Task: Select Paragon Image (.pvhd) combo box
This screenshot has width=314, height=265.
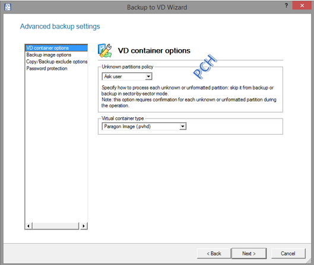Action: pyautogui.click(x=144, y=126)
